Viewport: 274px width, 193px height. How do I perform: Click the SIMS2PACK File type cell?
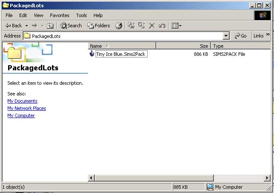pos(229,54)
